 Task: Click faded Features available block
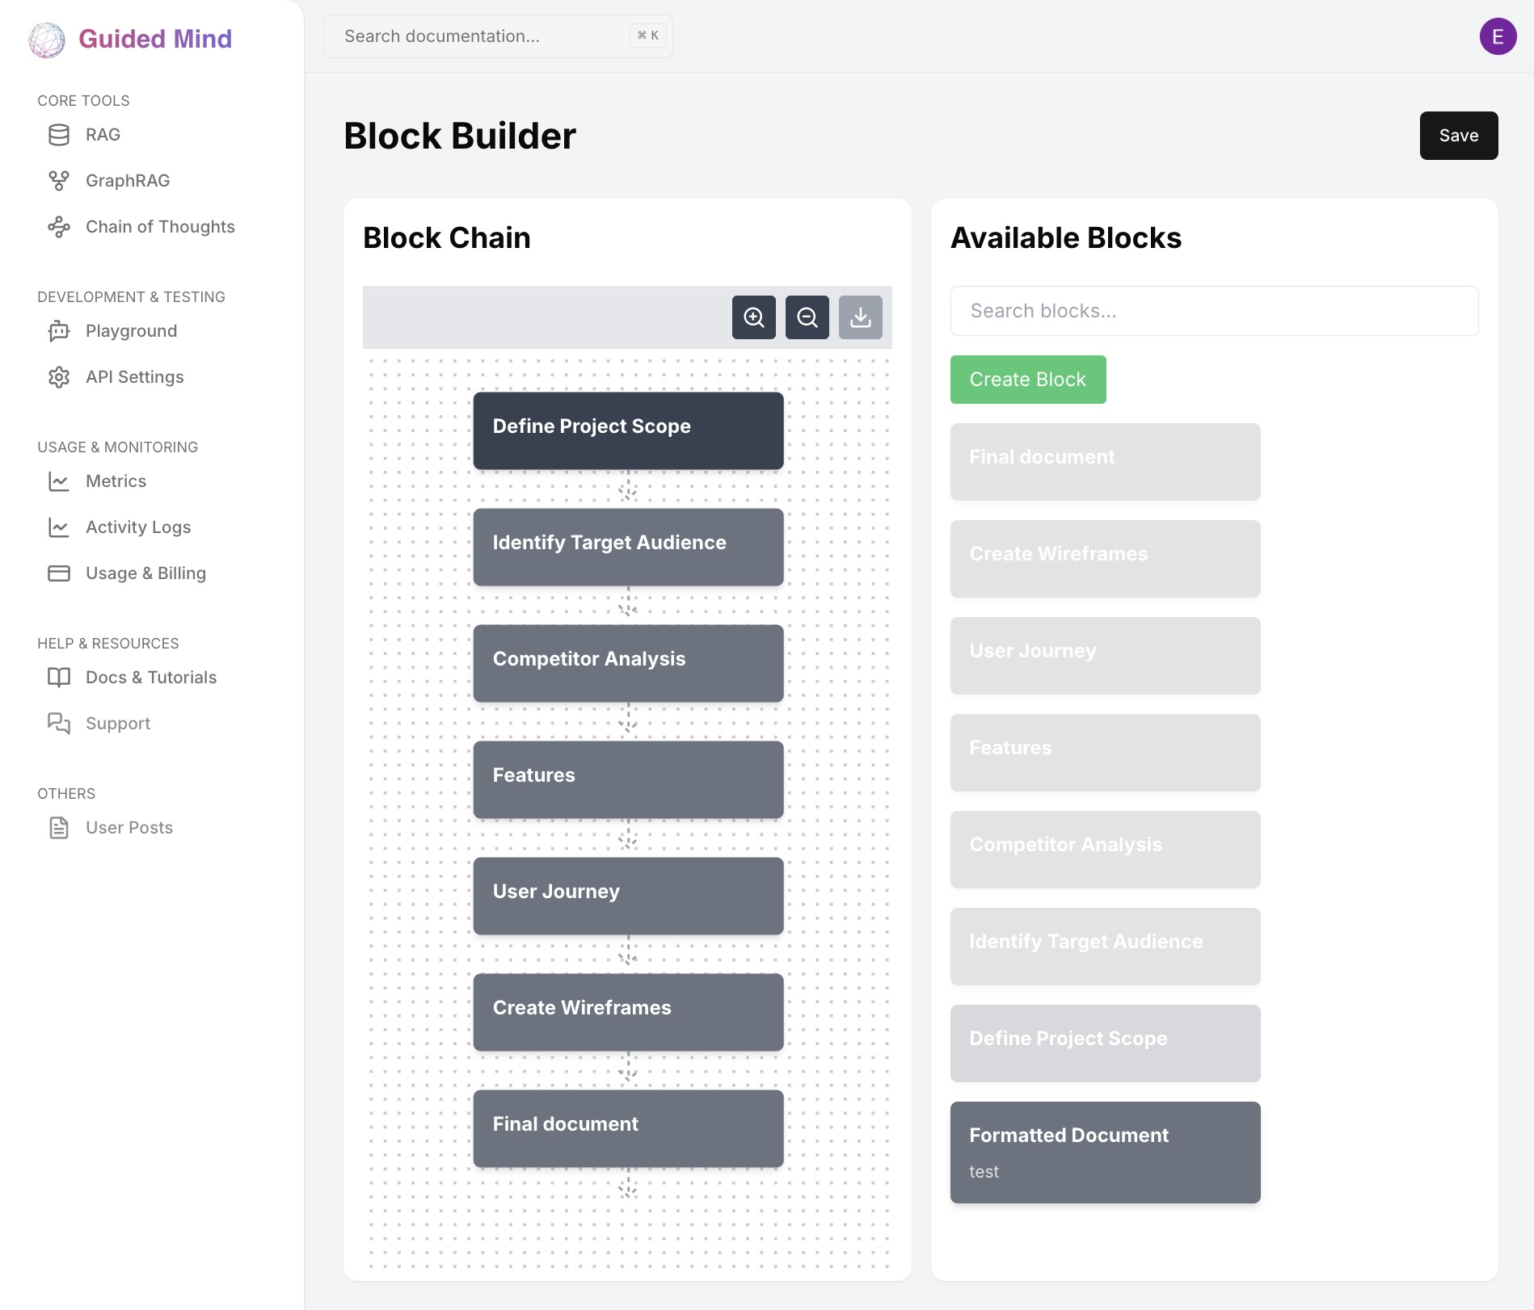[1105, 753]
